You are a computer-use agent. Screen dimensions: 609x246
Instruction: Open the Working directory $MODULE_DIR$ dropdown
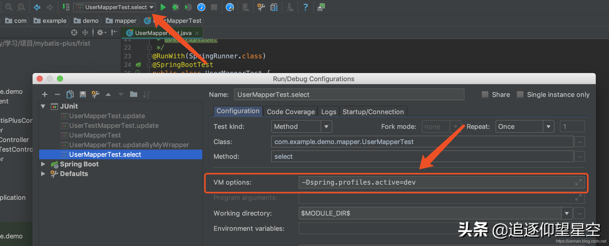tap(567, 213)
